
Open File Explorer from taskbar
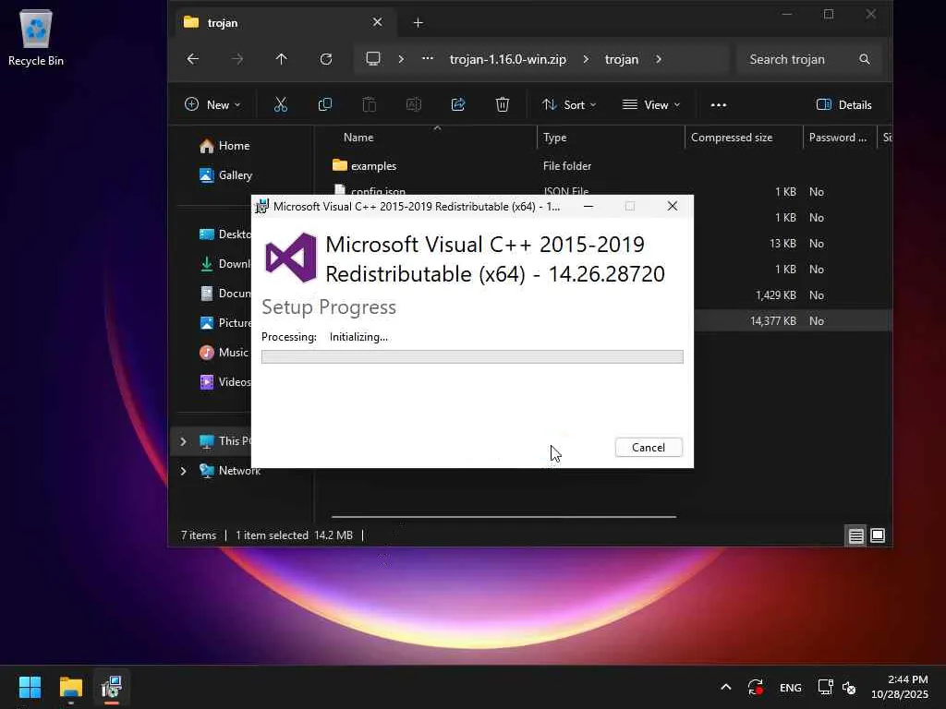(x=70, y=687)
